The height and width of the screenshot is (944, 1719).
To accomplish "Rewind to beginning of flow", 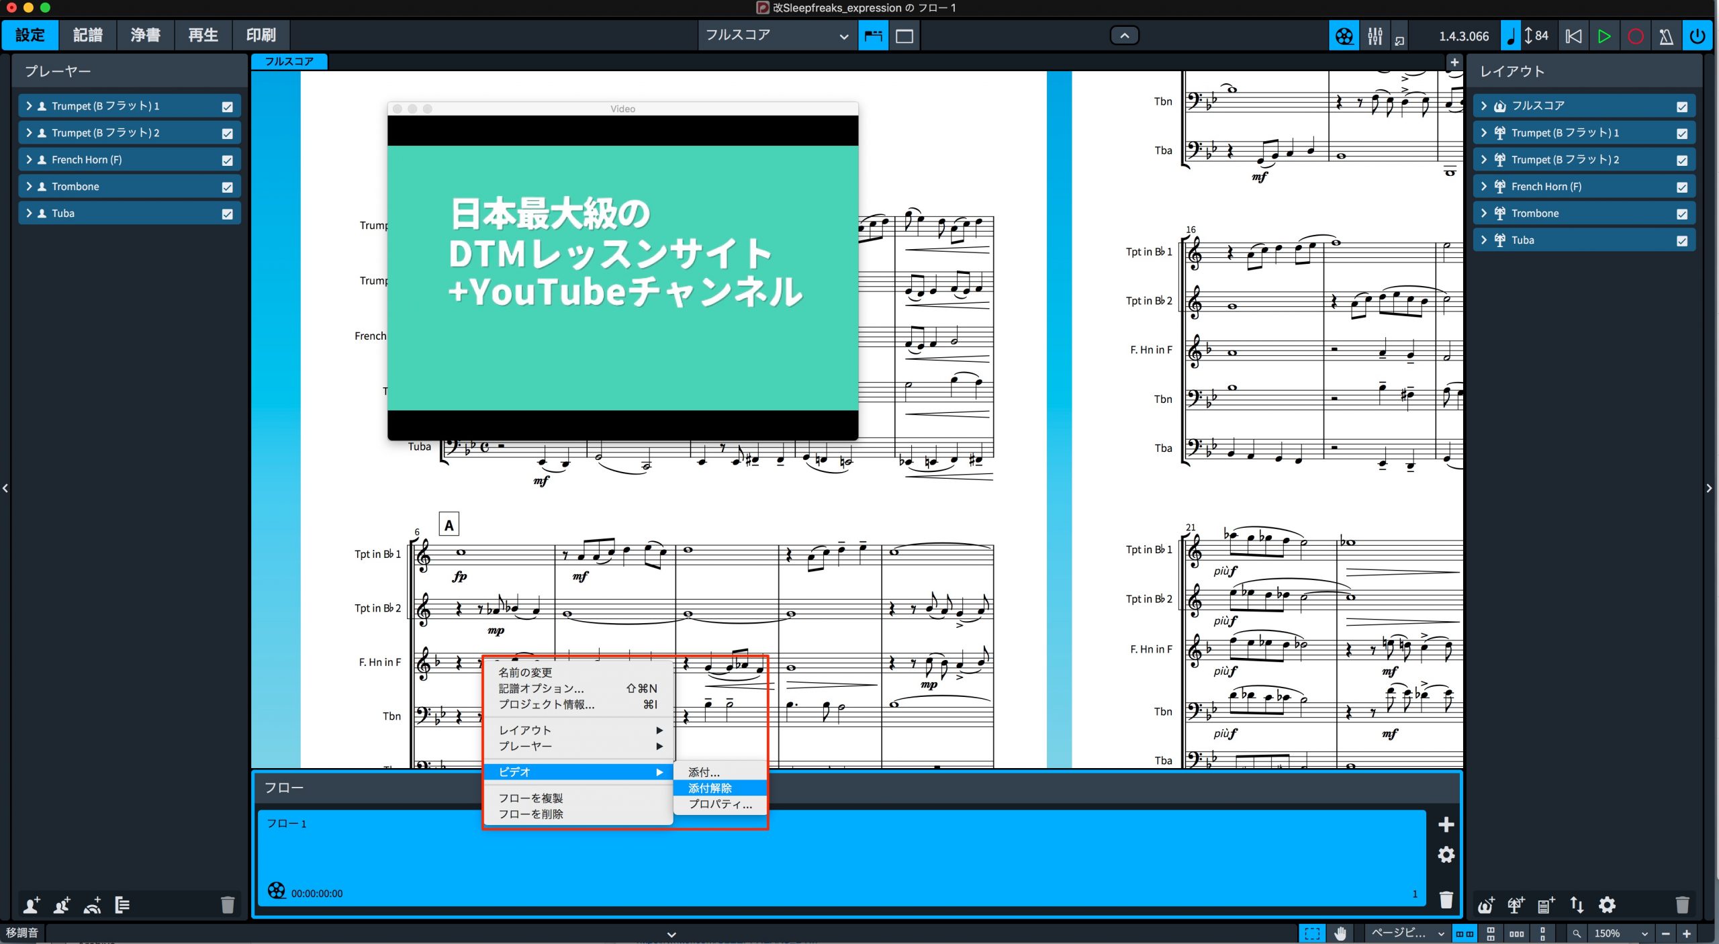I will coord(1573,36).
